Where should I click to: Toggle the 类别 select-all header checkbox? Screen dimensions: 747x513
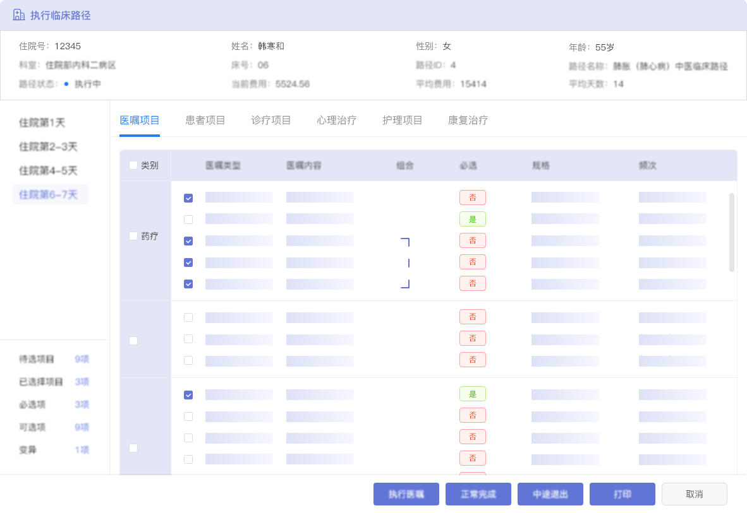point(133,165)
